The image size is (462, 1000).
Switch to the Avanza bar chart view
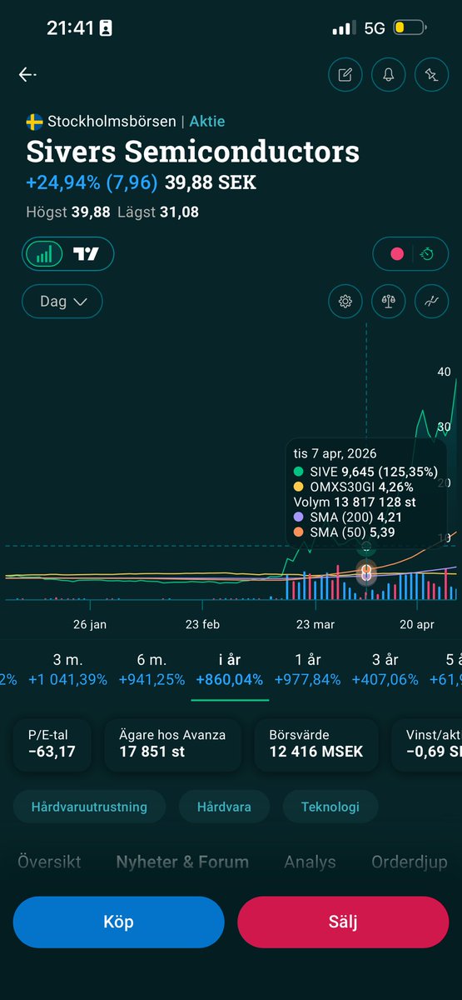click(x=46, y=254)
